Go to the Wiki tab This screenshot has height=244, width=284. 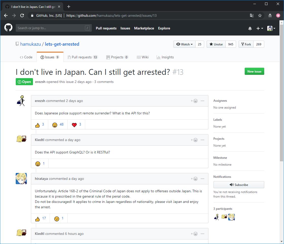(143, 57)
